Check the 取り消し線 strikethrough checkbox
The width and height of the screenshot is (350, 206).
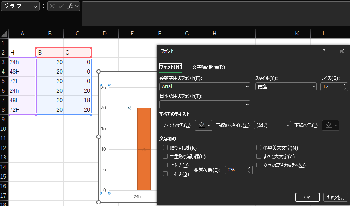coord(165,148)
